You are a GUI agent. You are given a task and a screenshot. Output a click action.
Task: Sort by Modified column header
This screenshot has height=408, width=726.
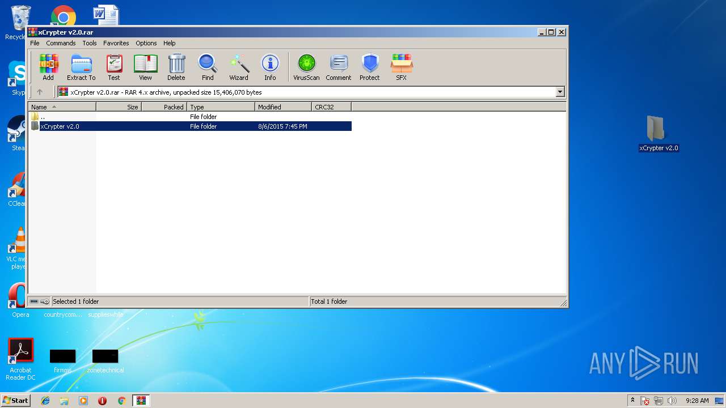(x=283, y=107)
